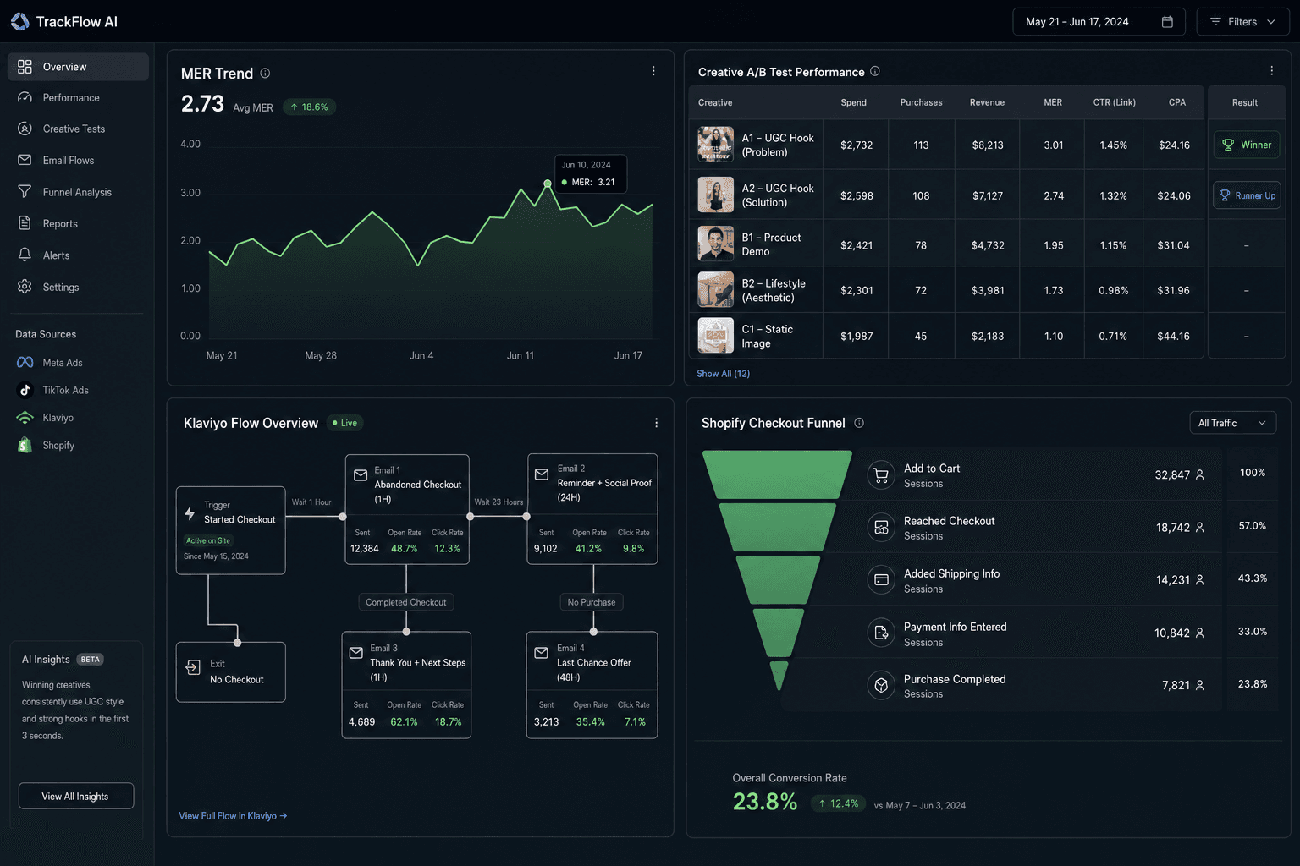Click the Jun 10 data point on the chart
Screen dimensions: 1300x866
point(548,184)
